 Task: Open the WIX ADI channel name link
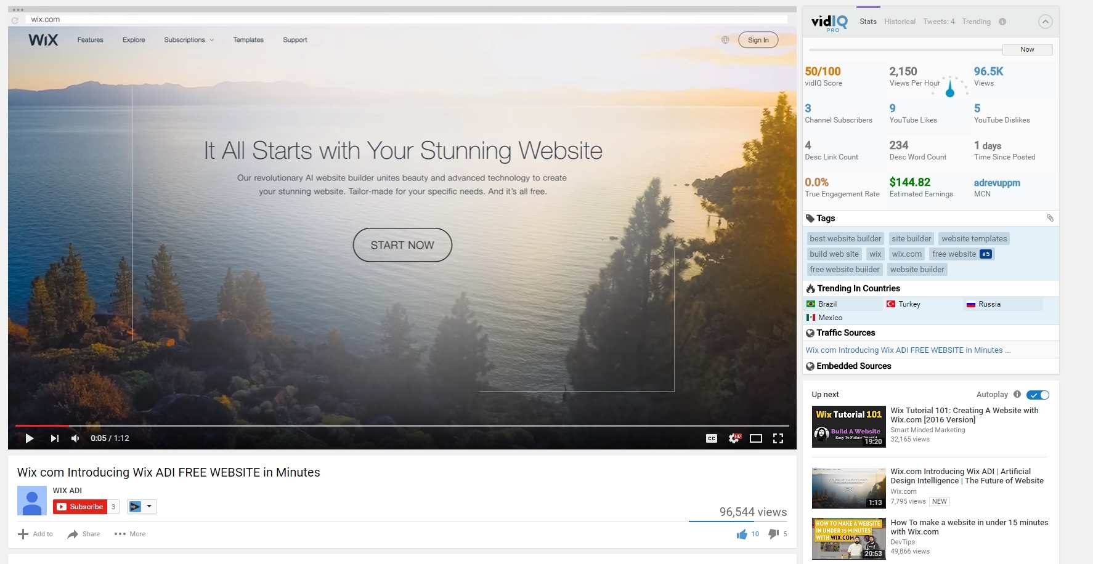(67, 491)
